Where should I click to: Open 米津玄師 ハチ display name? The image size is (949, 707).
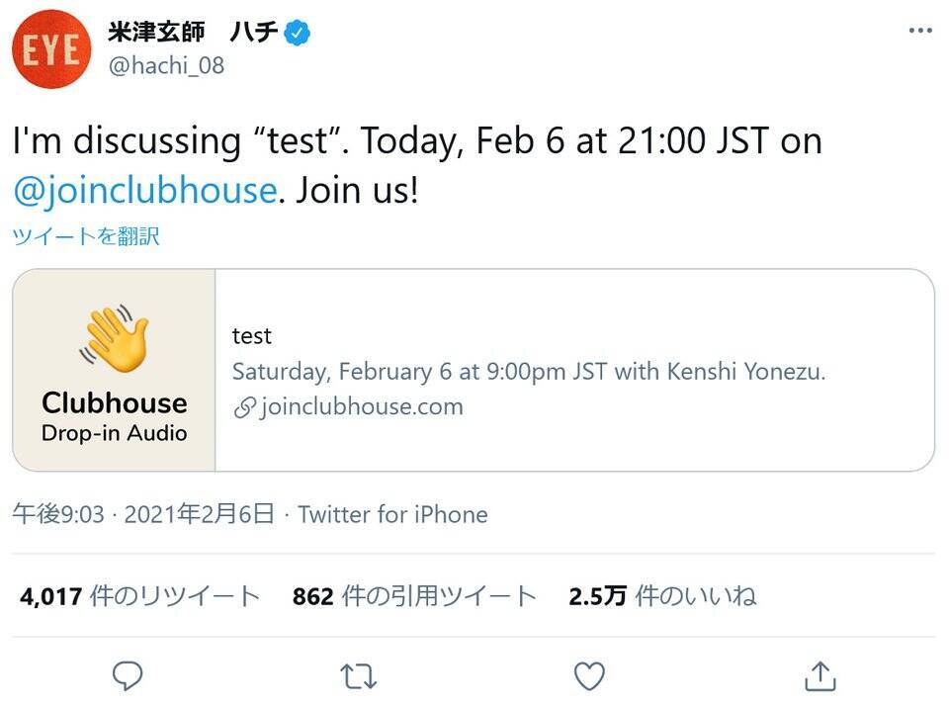coord(193,33)
